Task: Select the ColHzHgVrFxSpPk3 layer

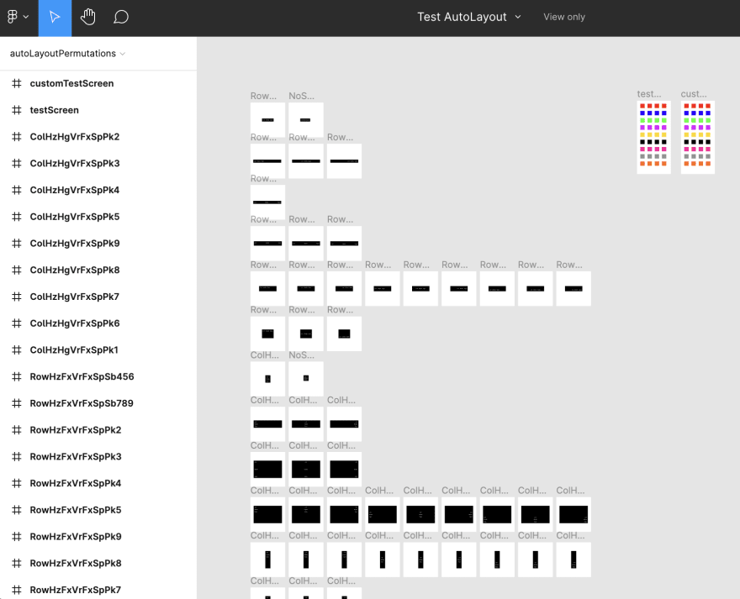Action: pyautogui.click(x=98, y=163)
